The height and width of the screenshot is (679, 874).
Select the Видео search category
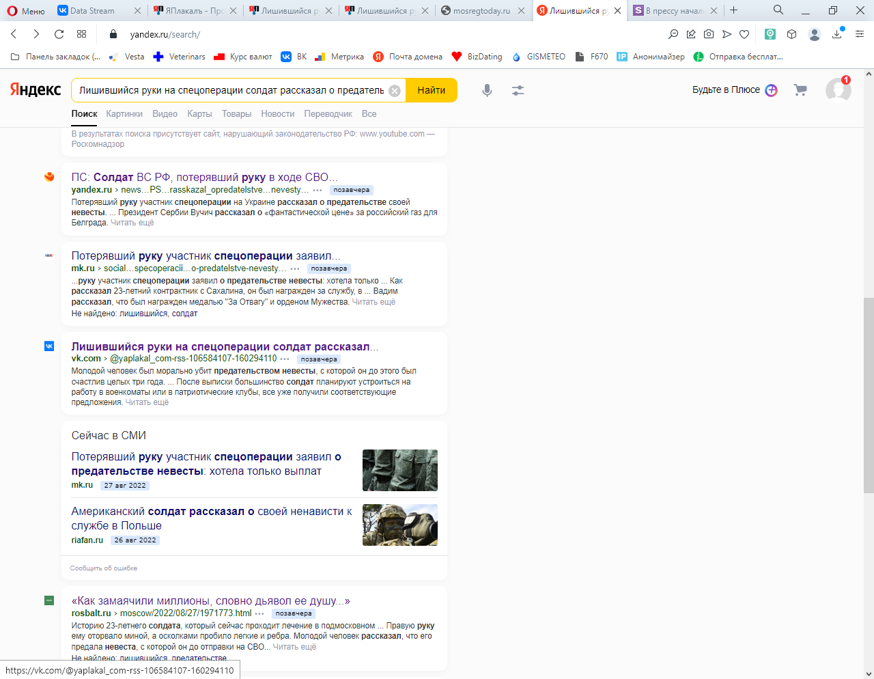pyautogui.click(x=165, y=114)
